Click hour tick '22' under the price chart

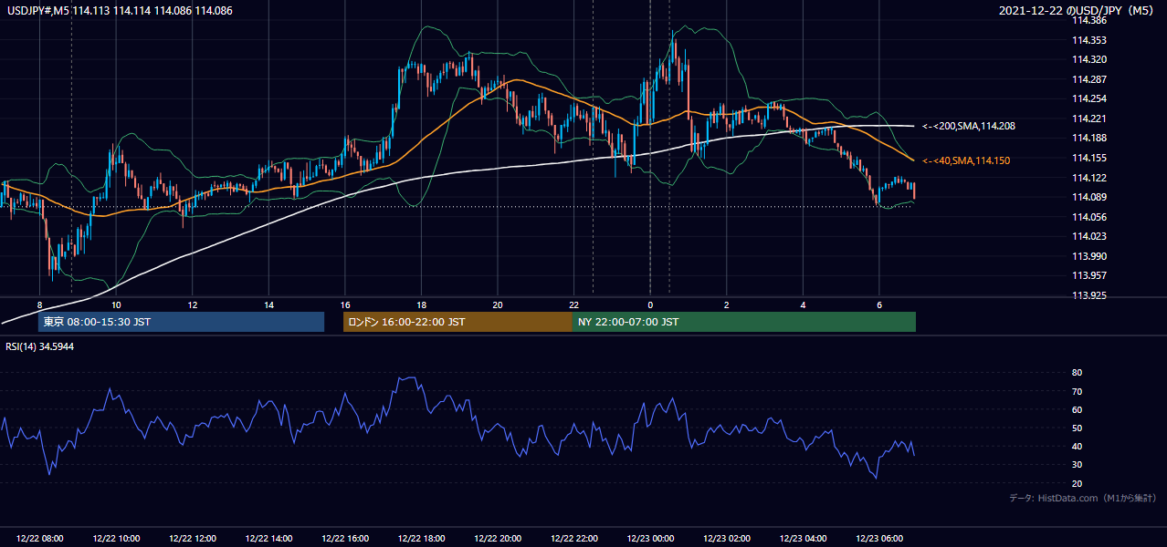pyautogui.click(x=574, y=304)
